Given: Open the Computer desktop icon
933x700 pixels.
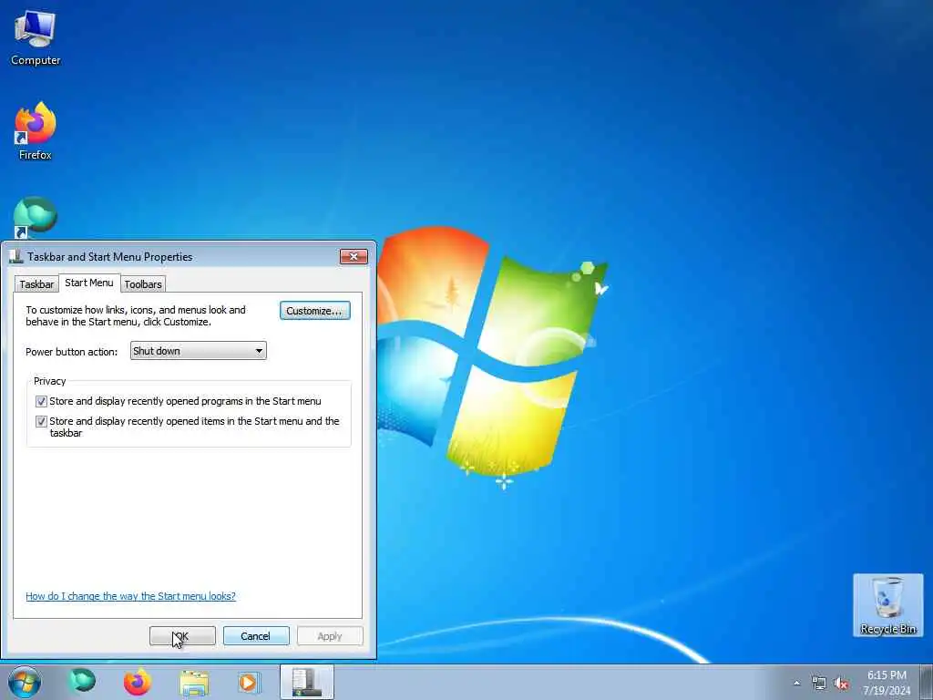Looking at the screenshot, I should (x=36, y=38).
